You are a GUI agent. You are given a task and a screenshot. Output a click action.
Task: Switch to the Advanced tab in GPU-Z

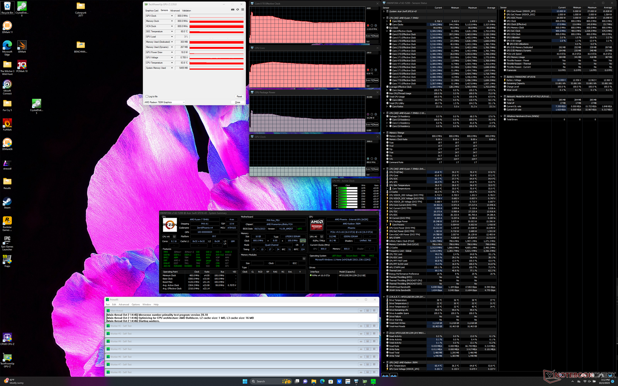[x=175, y=11]
